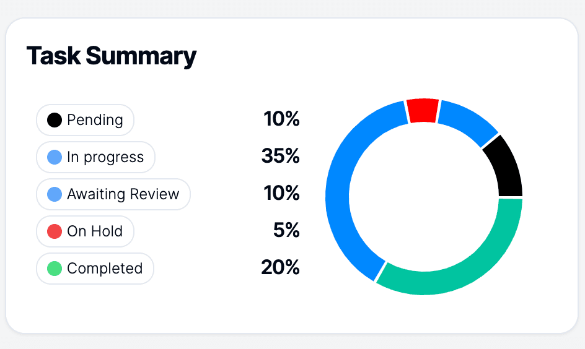The width and height of the screenshot is (585, 349).
Task: Click the black Pending legend dot
Action: coord(55,120)
